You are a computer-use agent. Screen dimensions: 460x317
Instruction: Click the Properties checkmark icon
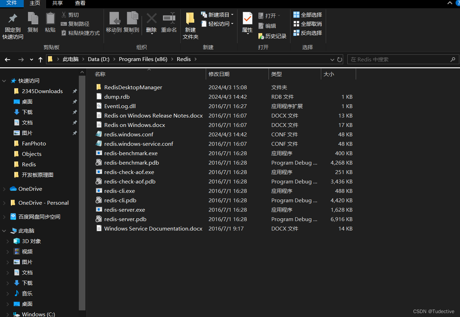(247, 18)
